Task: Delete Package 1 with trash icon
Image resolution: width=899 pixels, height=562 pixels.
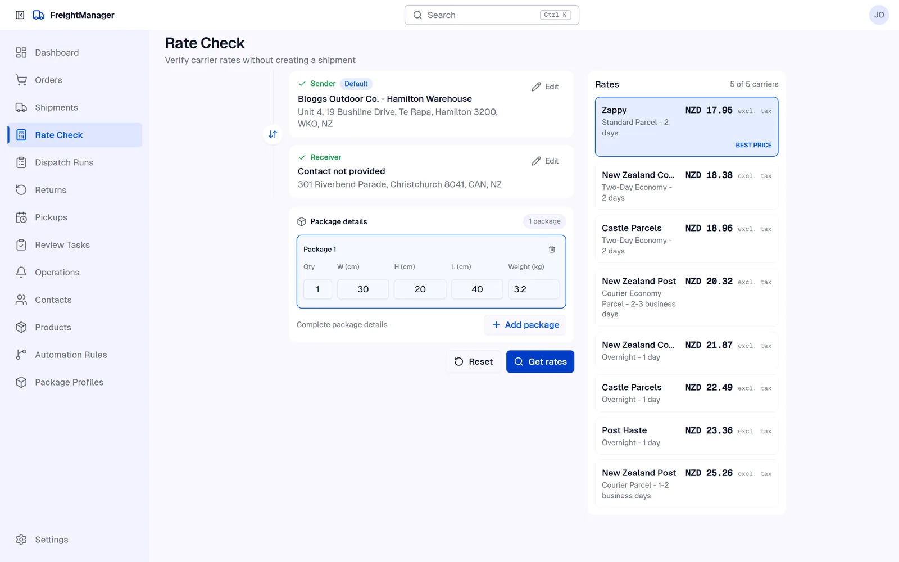Action: tap(552, 249)
